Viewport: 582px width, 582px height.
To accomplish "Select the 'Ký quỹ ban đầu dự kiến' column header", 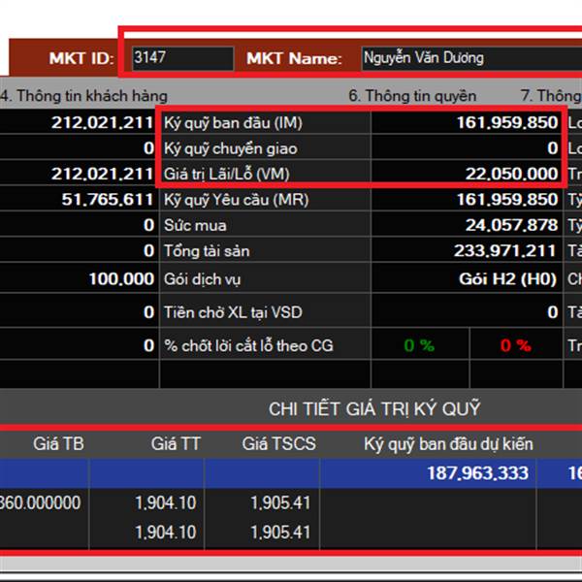I will (448, 444).
